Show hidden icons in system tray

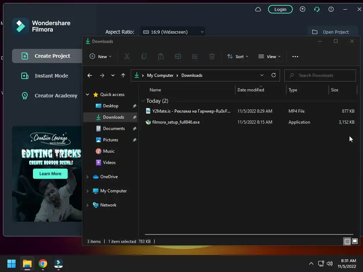tap(311, 263)
